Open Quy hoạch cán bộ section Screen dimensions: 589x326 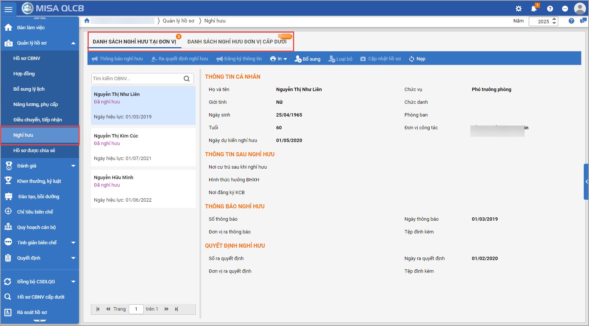coord(40,227)
